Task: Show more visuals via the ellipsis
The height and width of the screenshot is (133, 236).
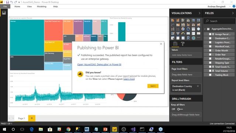Action: click(198, 38)
